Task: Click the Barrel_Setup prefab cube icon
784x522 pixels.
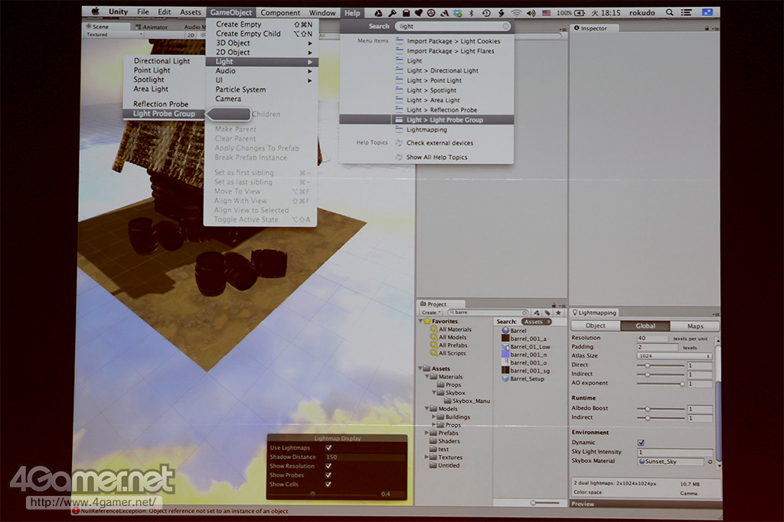Action: point(505,378)
